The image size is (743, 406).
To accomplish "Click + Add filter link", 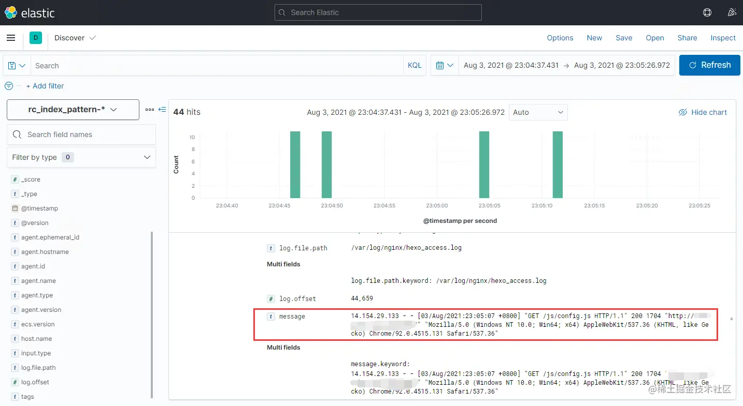I will [x=45, y=86].
